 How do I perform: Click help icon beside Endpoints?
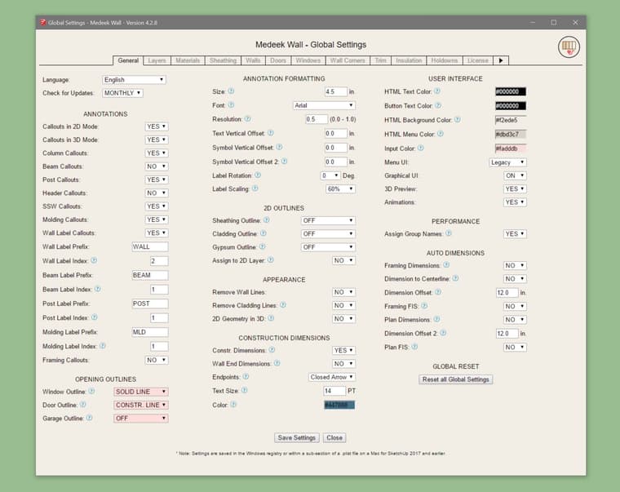pos(246,377)
